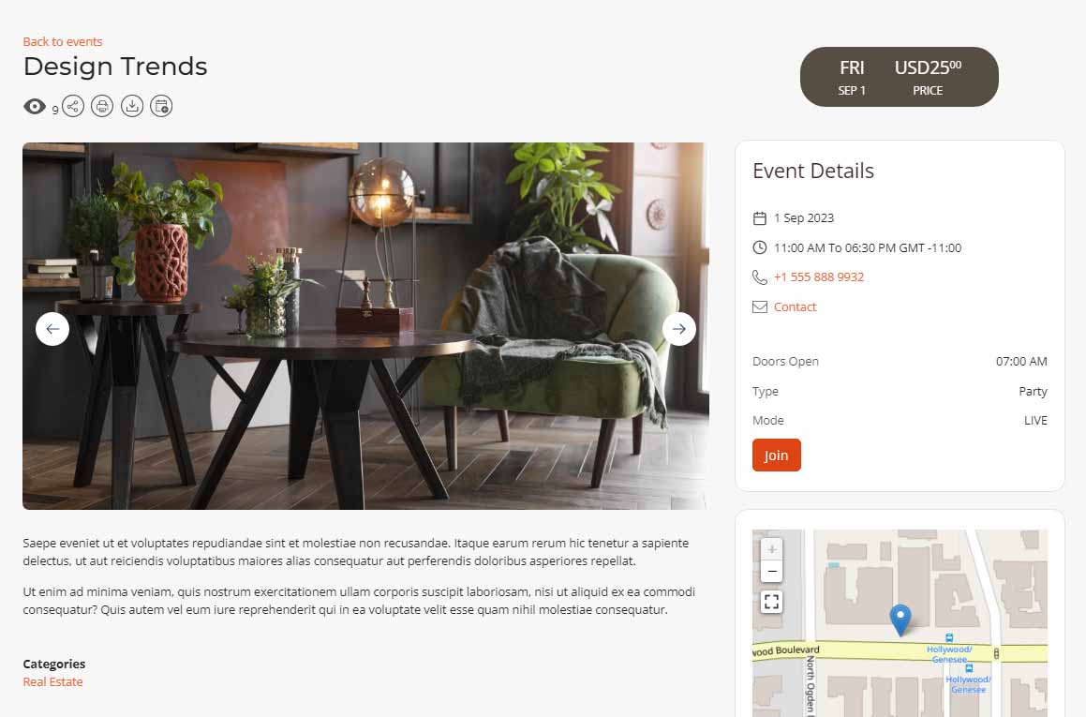The image size is (1086, 717).
Task: Click the envelope icon beside Contact
Action: pyautogui.click(x=760, y=306)
